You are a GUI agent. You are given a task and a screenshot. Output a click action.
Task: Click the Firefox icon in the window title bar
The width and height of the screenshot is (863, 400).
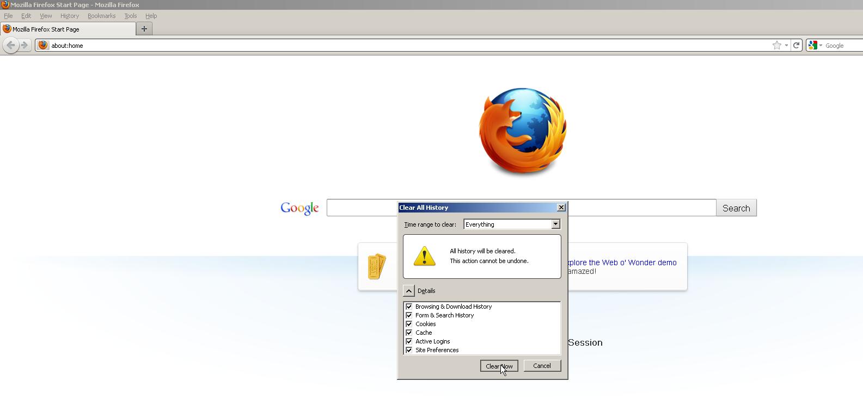pyautogui.click(x=5, y=4)
